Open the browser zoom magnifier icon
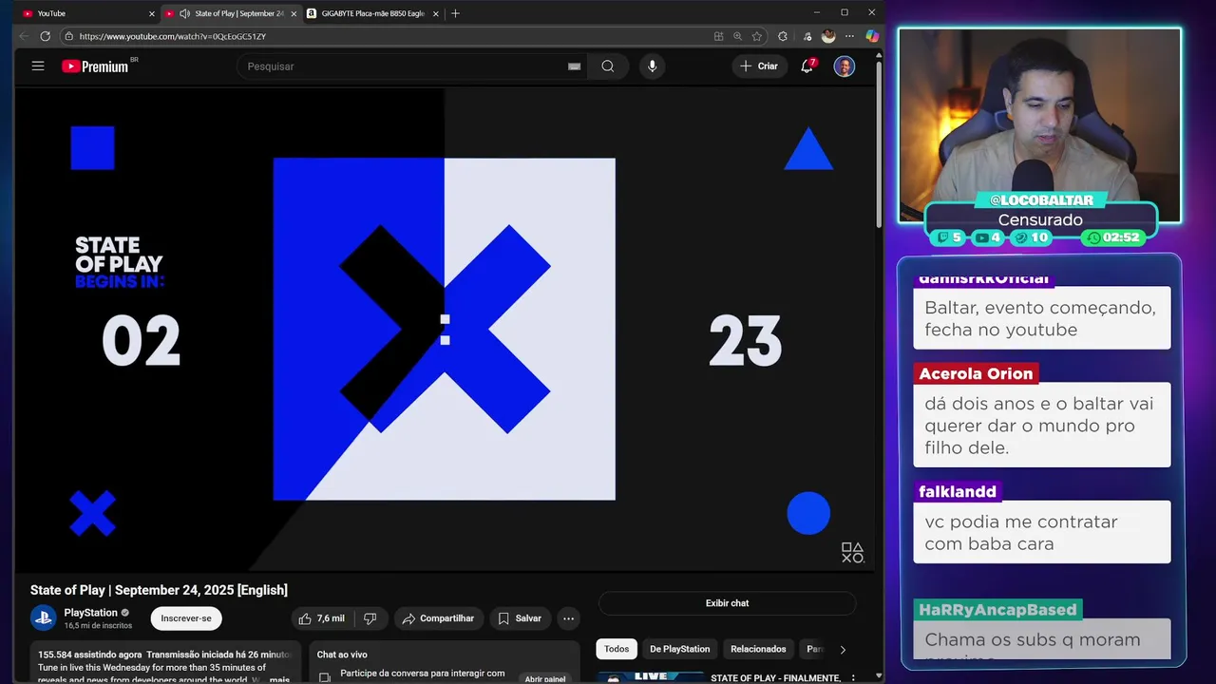The height and width of the screenshot is (684, 1216). tap(737, 36)
